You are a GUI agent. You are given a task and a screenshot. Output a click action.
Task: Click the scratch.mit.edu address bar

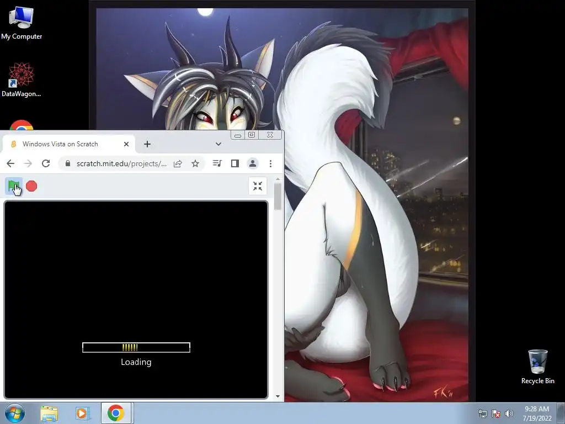121,163
